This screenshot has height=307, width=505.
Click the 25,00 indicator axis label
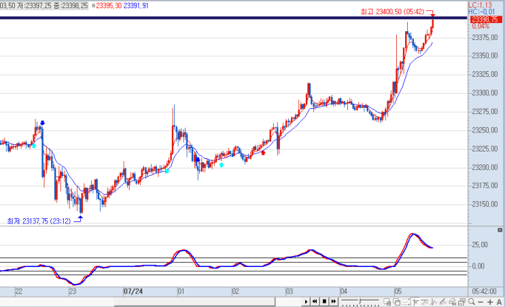point(480,245)
